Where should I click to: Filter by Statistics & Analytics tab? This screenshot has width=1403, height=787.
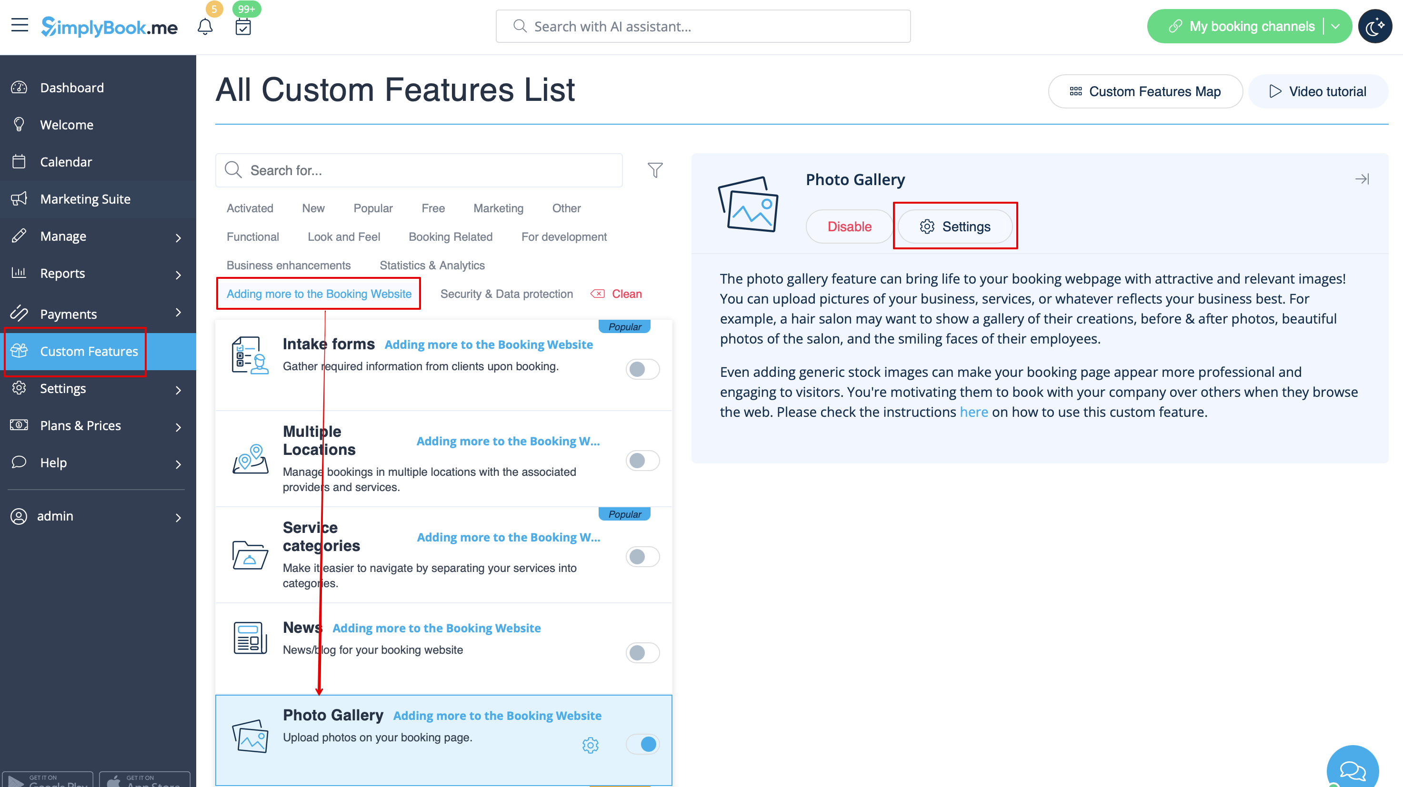point(432,265)
